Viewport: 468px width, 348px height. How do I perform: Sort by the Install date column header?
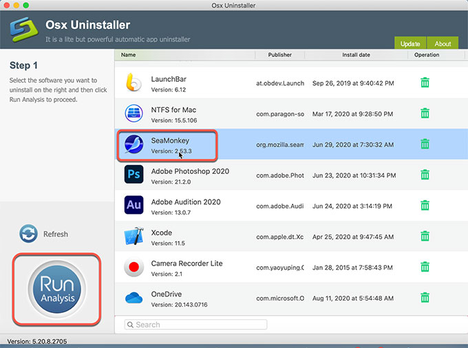click(356, 55)
